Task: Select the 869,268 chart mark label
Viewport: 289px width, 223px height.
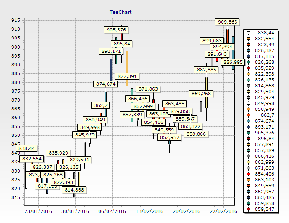Action: 201,94
